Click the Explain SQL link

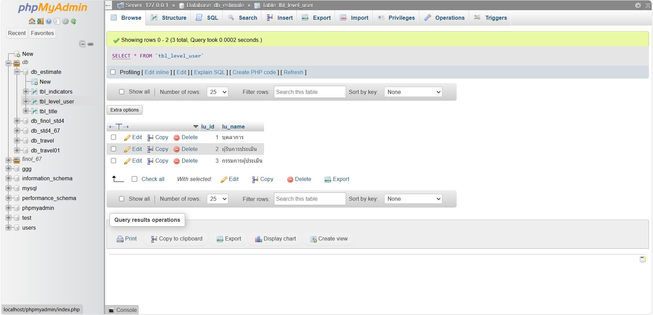coord(209,72)
